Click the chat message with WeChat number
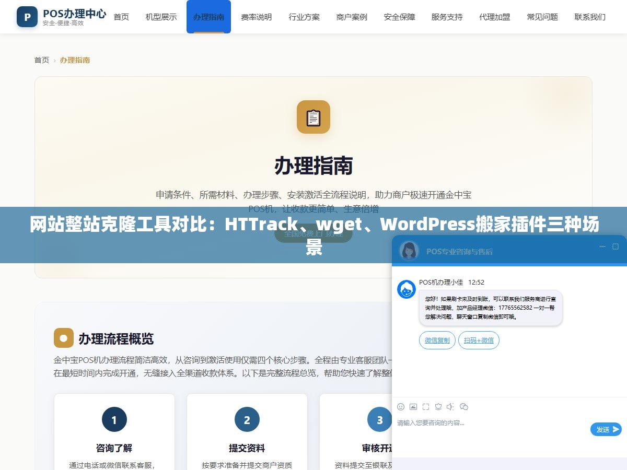 pos(491,308)
